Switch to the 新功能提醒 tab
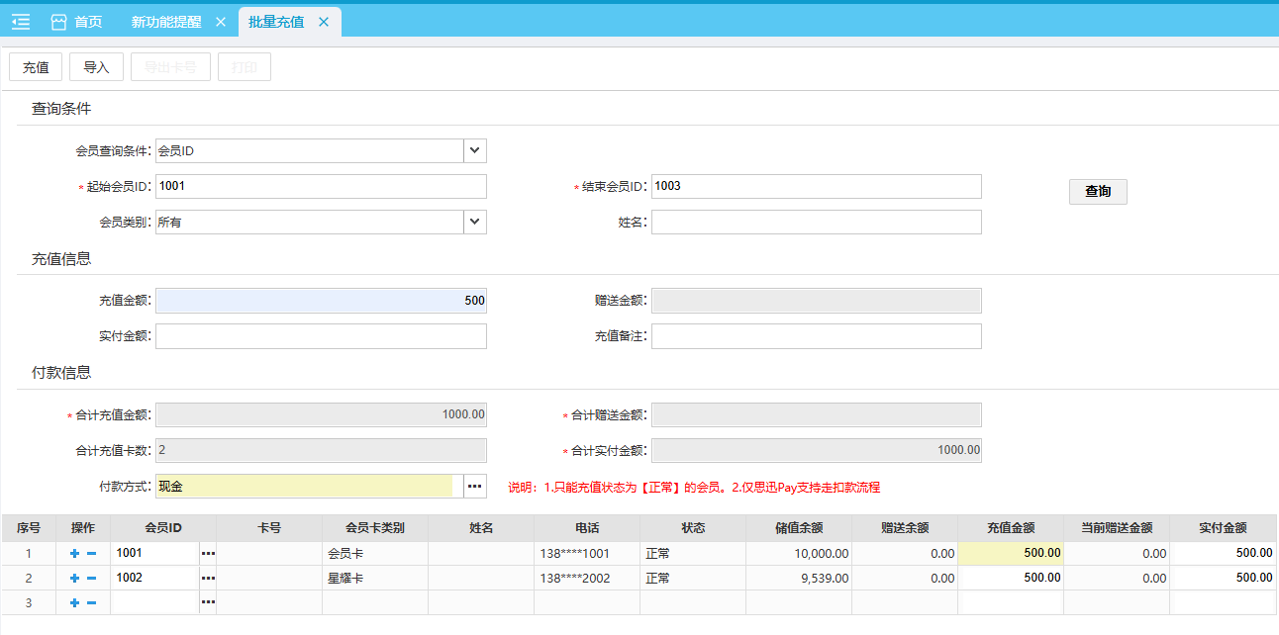1279x635 pixels. click(x=165, y=22)
